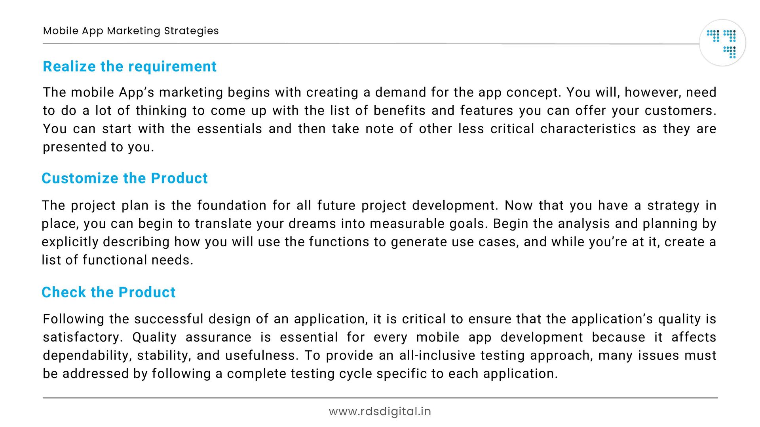Image resolution: width=760 pixels, height=427 pixels.
Task: Click the 'Mobile App Marketing Strategies' header title
Action: click(x=131, y=31)
